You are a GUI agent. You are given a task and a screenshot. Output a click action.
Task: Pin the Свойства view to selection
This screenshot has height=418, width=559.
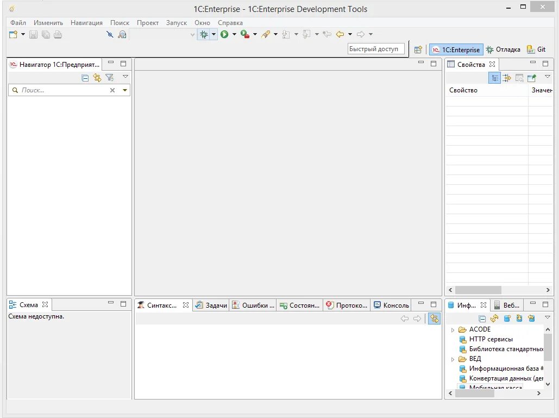point(531,78)
